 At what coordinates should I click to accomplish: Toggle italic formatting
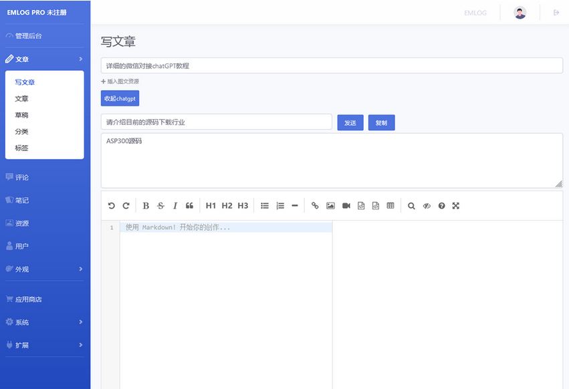(175, 206)
